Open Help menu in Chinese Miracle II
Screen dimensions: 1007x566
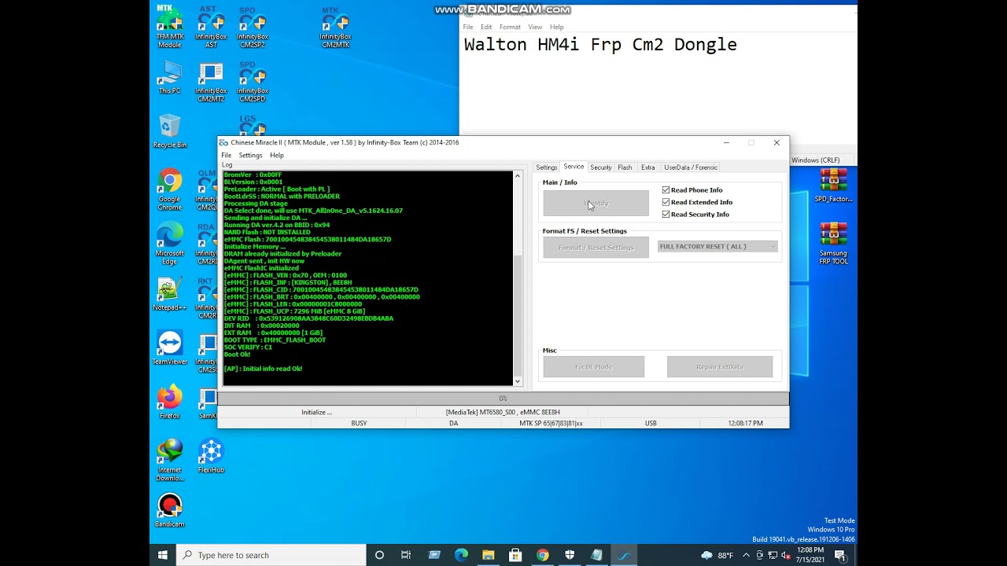pyautogui.click(x=277, y=156)
